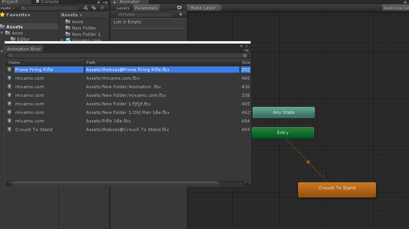Click play icon for Assets/mixamo.com.fbx row
The width and height of the screenshot is (409, 229).
pos(9,78)
